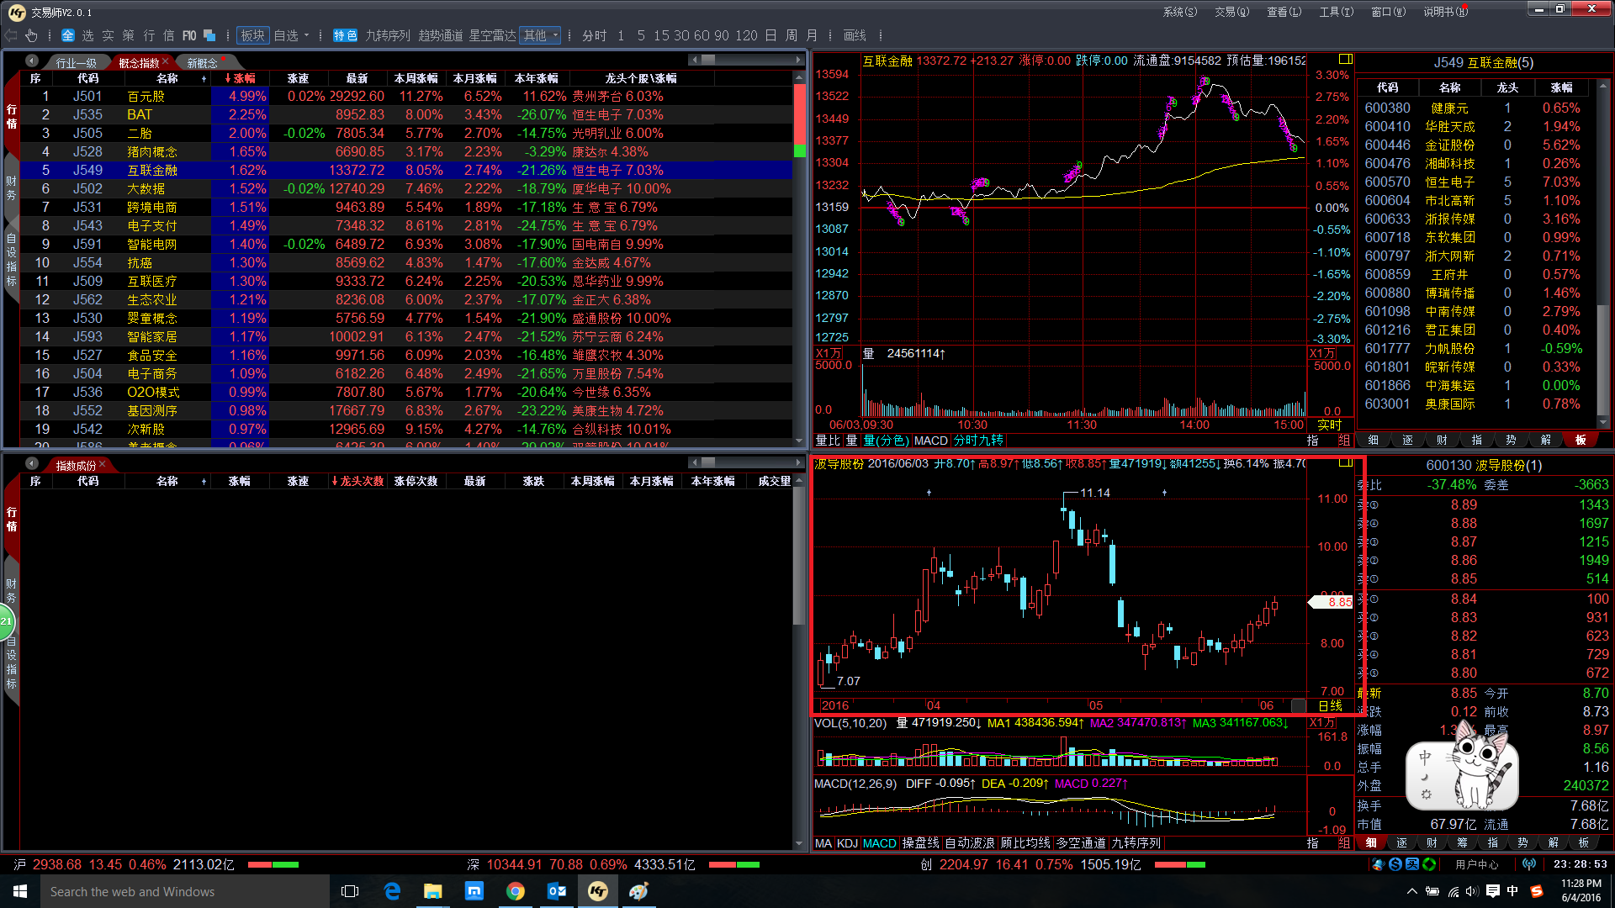
Task: Click the round left-arrow beside 行业一级 tab
Action: [x=32, y=61]
